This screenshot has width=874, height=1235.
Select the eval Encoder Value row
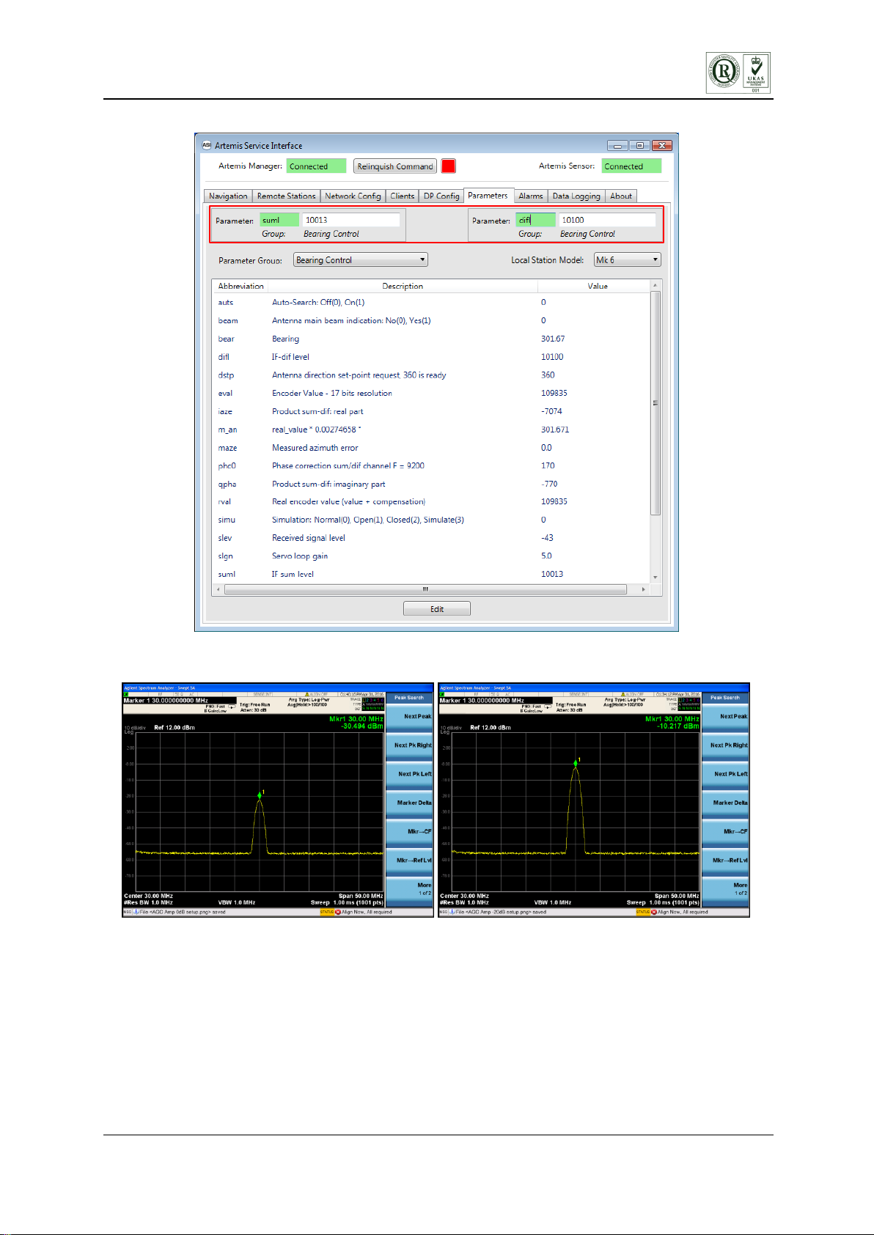(x=431, y=394)
